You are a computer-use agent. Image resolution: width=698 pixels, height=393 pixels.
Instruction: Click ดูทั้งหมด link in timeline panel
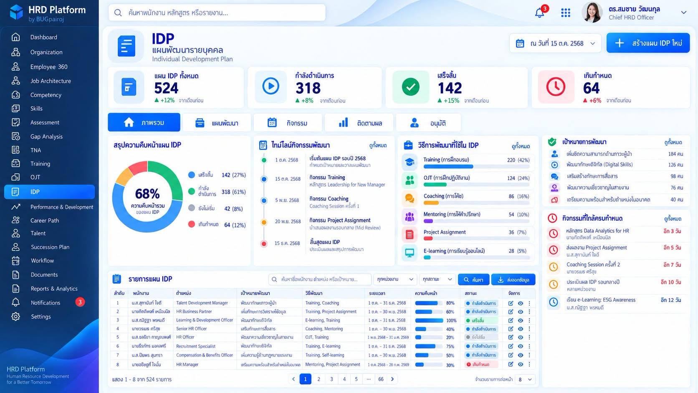[378, 145]
